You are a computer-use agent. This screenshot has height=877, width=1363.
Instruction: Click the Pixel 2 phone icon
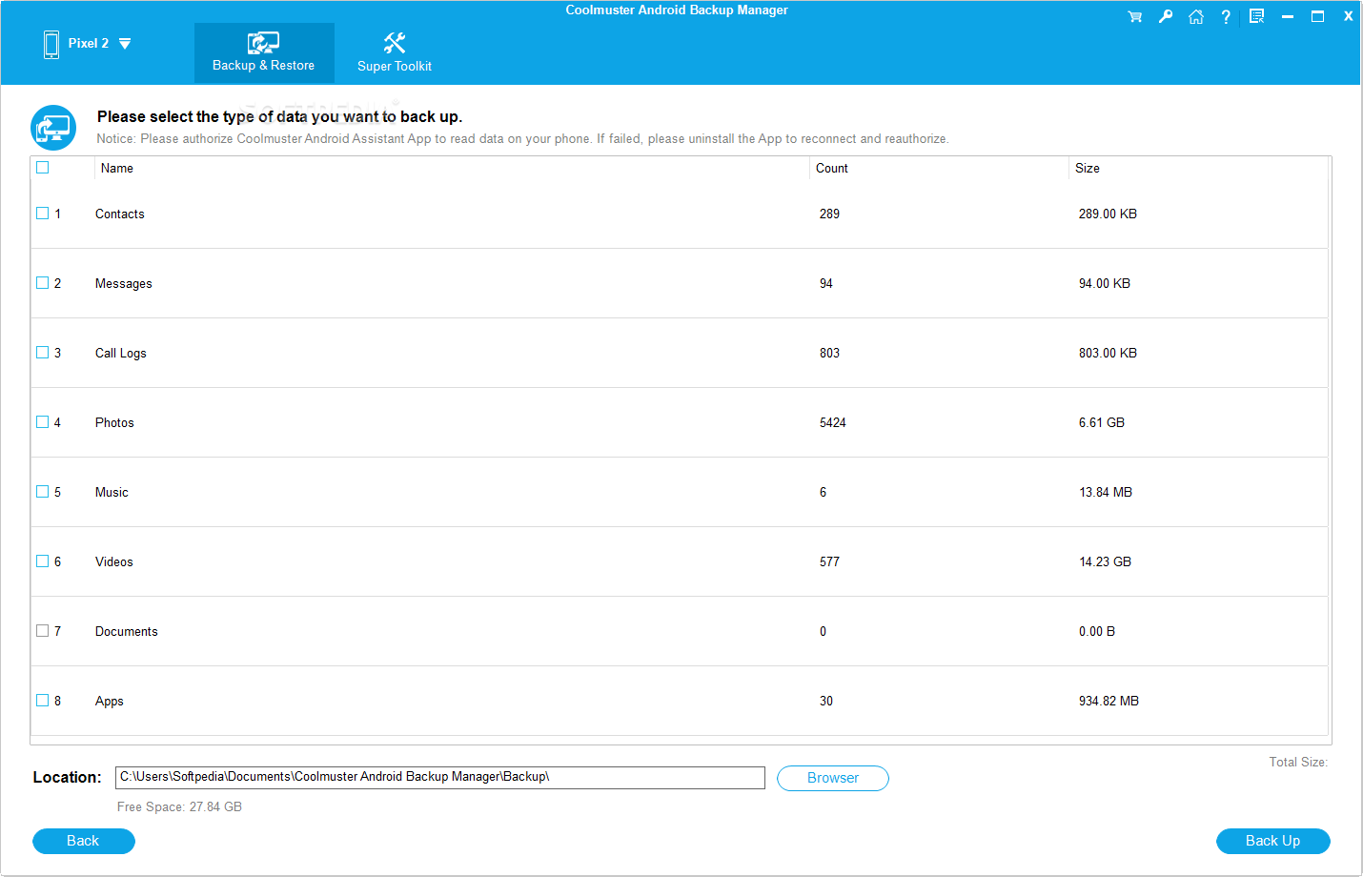pos(51,44)
